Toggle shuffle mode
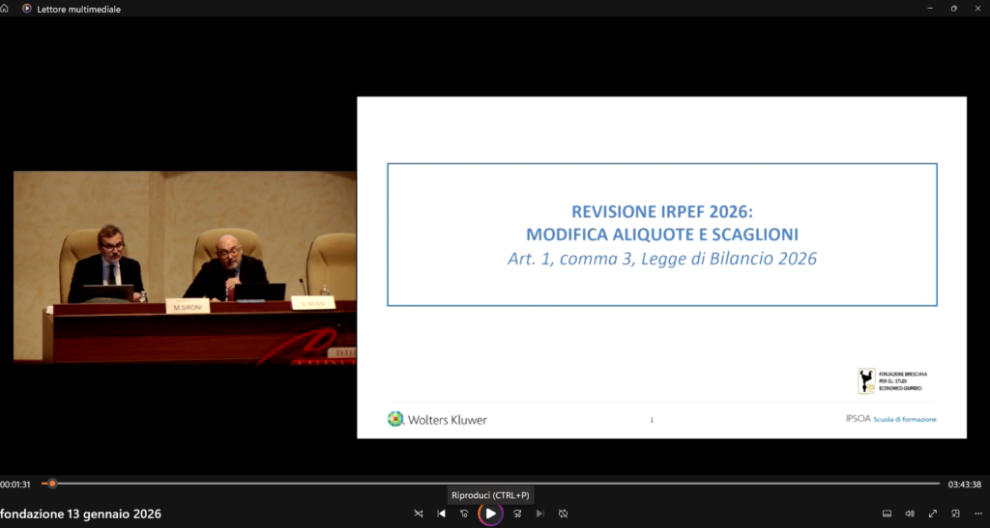Screen dimensions: 990x528 (419, 514)
